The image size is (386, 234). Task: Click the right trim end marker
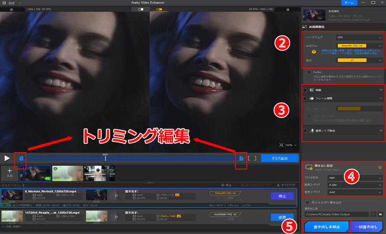pos(241,159)
